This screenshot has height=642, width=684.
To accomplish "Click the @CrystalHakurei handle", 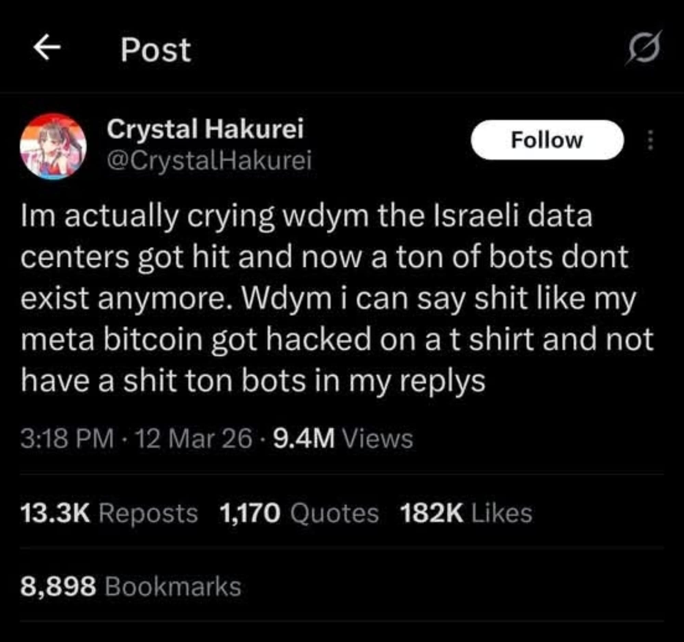I will coord(209,160).
